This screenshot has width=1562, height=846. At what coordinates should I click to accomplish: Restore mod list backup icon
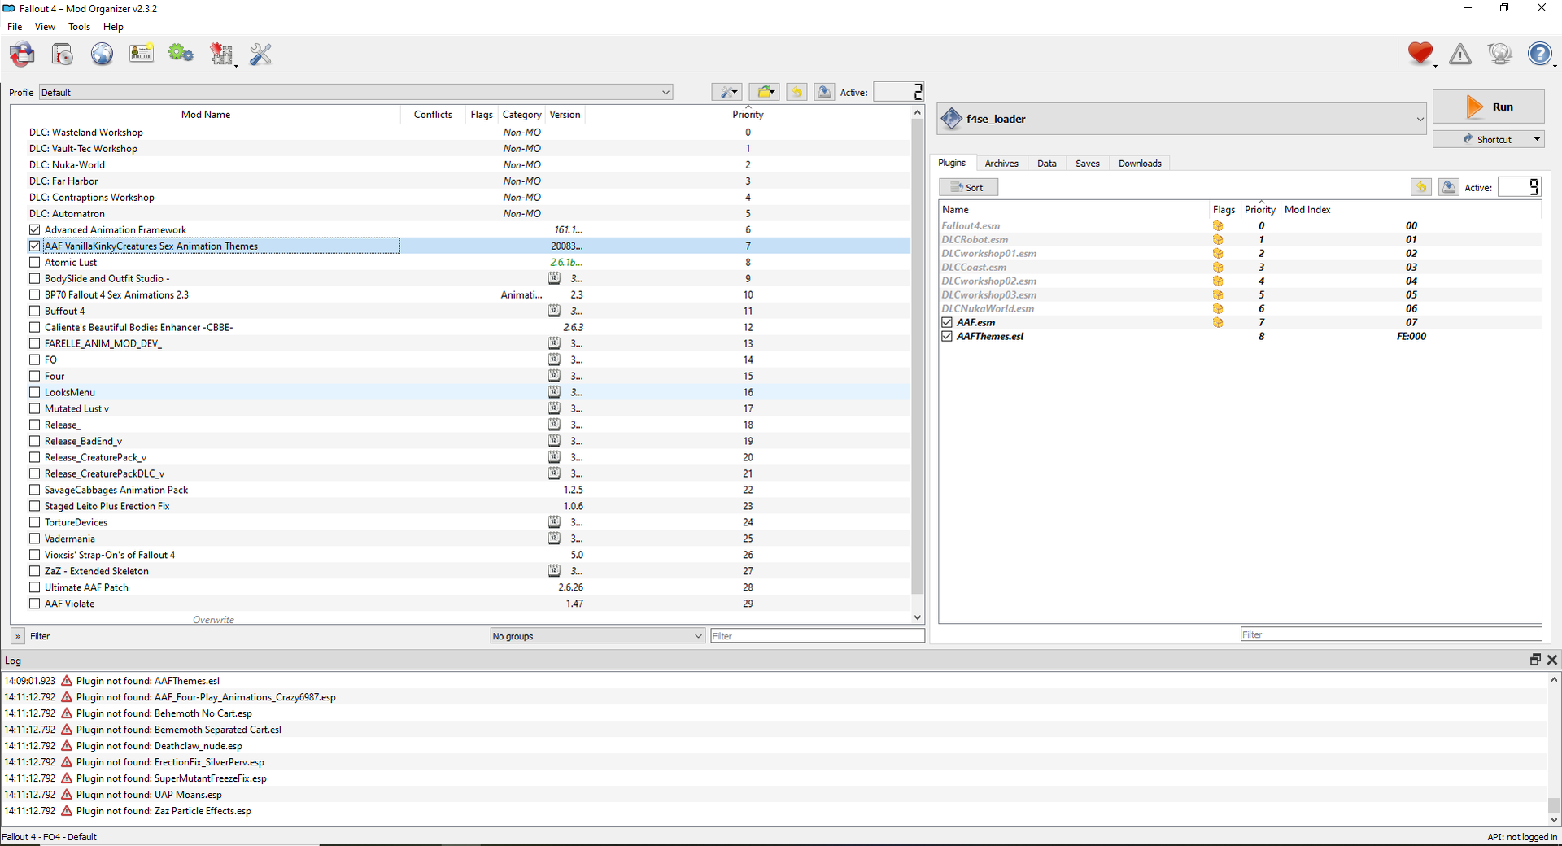797,92
